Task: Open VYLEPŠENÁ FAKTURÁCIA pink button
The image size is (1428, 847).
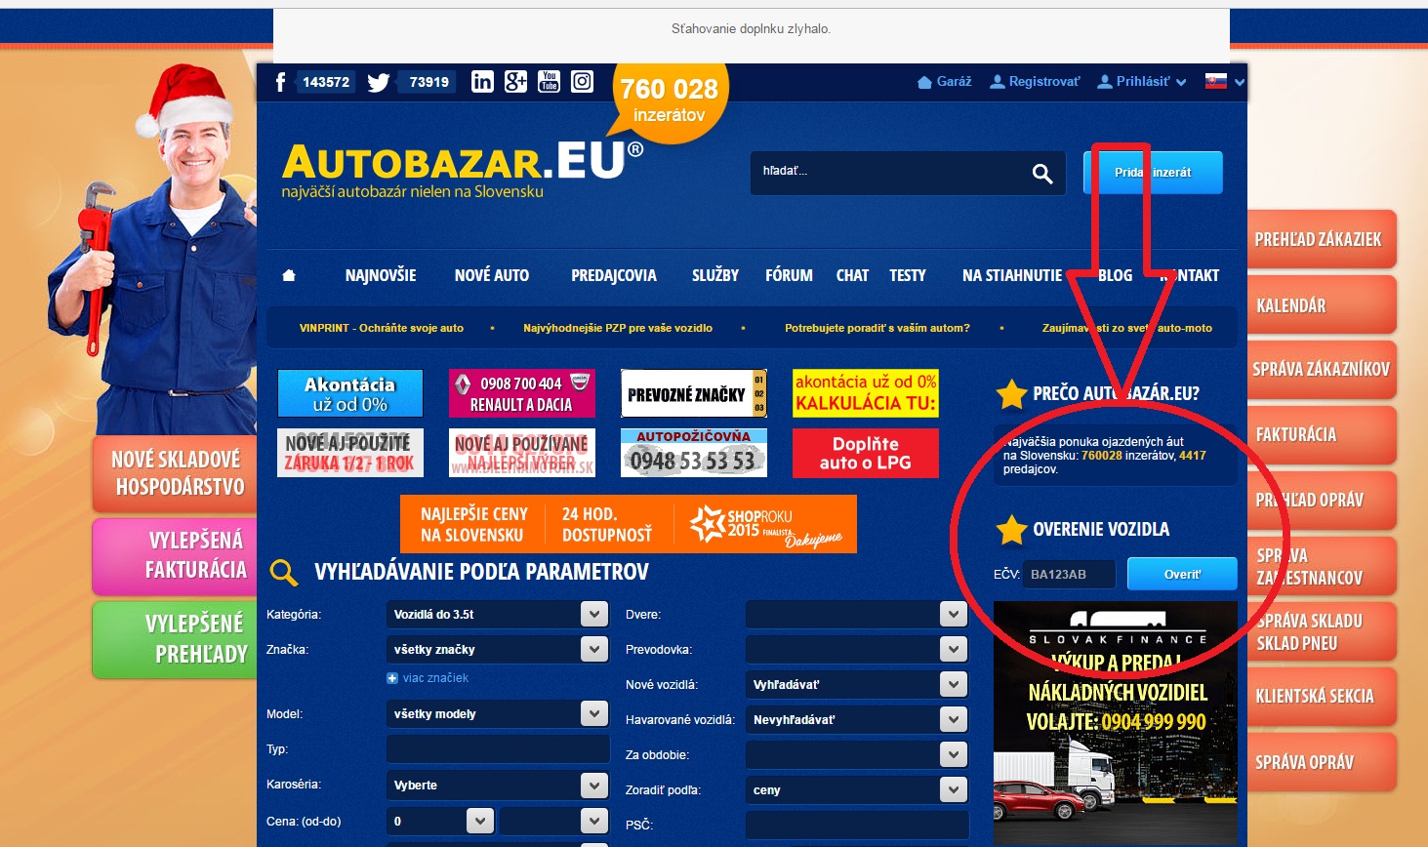Action: 175,556
